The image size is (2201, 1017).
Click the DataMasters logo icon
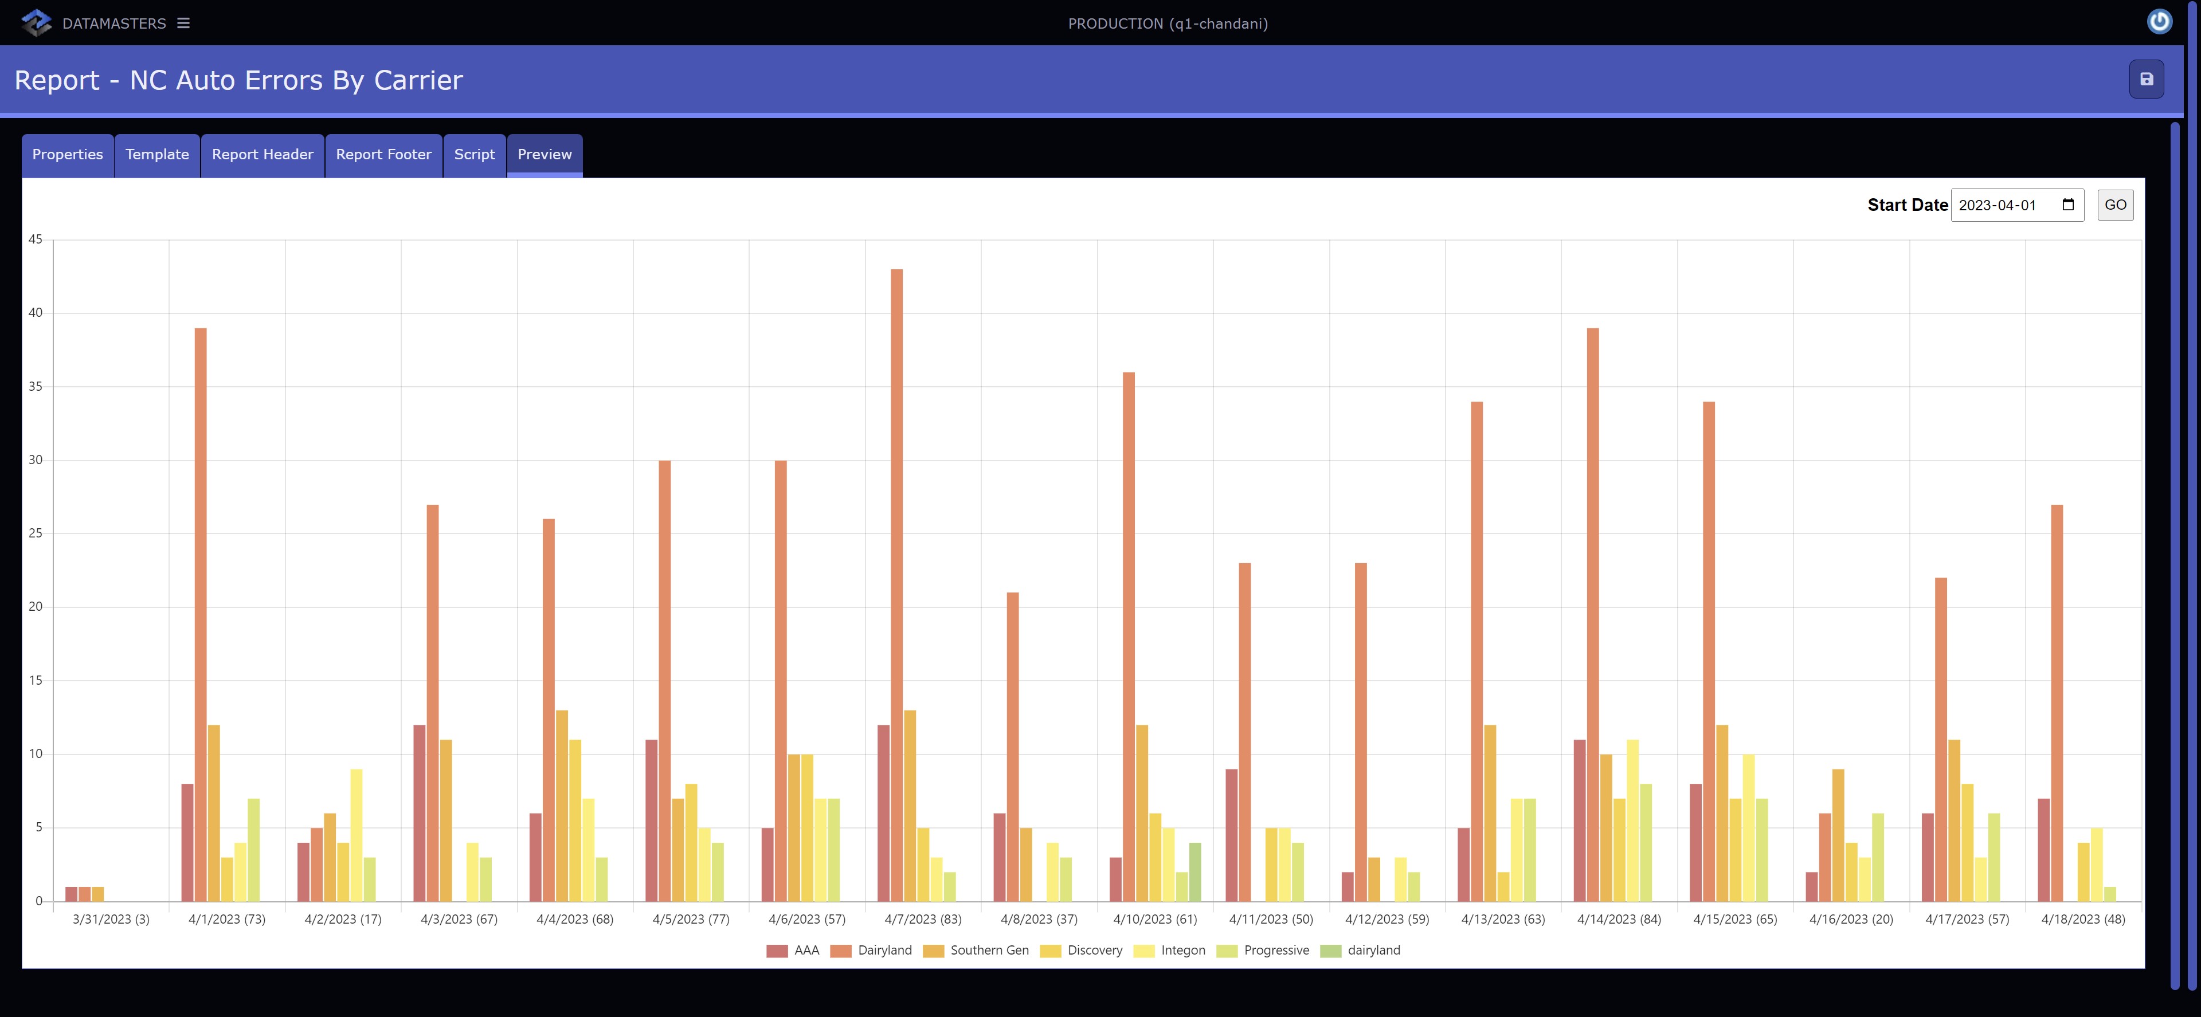click(x=36, y=23)
